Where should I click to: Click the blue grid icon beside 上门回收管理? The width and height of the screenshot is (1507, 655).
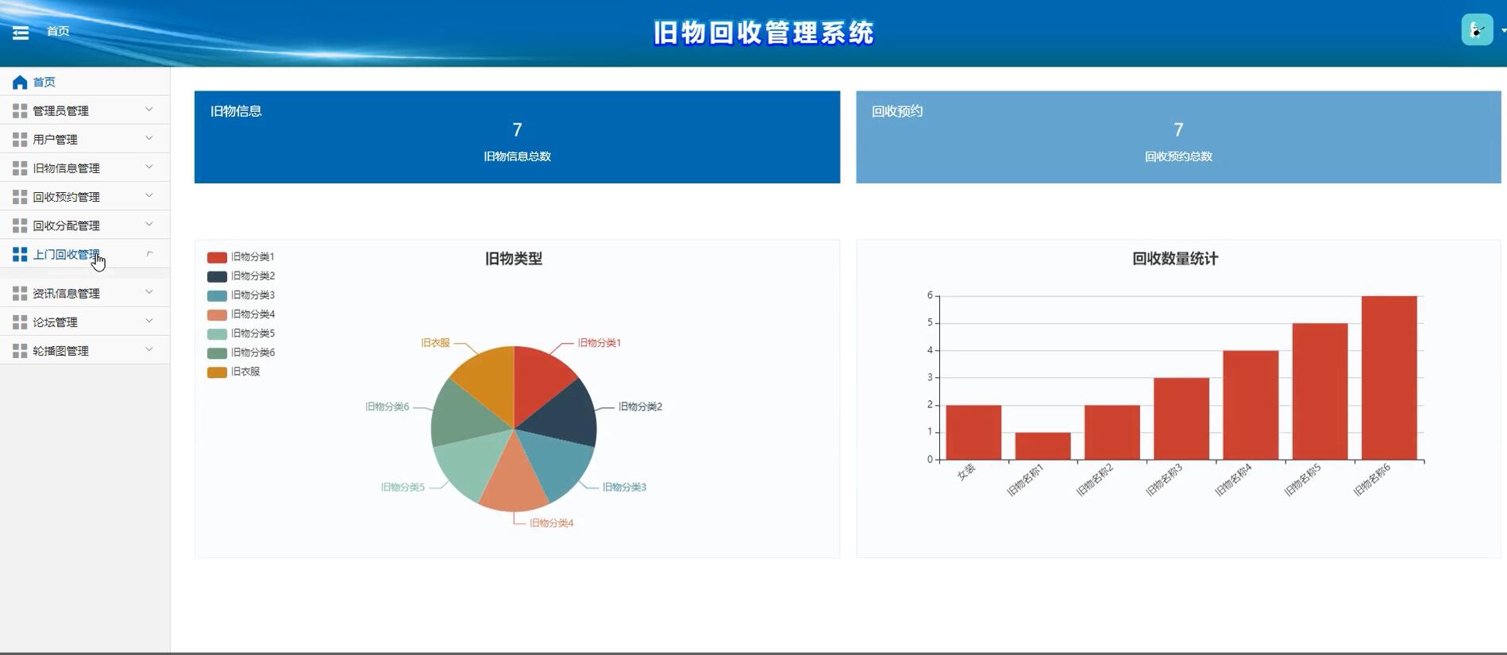click(20, 254)
